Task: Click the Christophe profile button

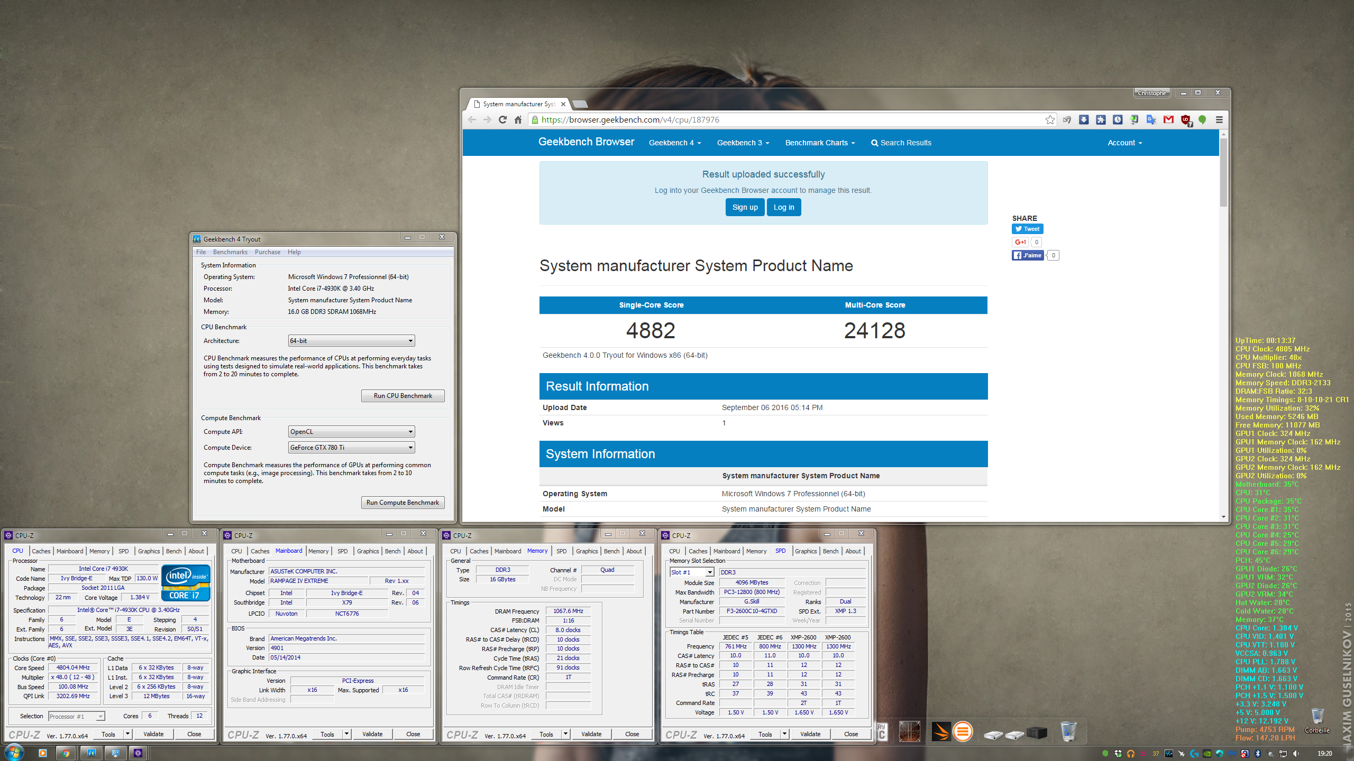Action: [1151, 93]
